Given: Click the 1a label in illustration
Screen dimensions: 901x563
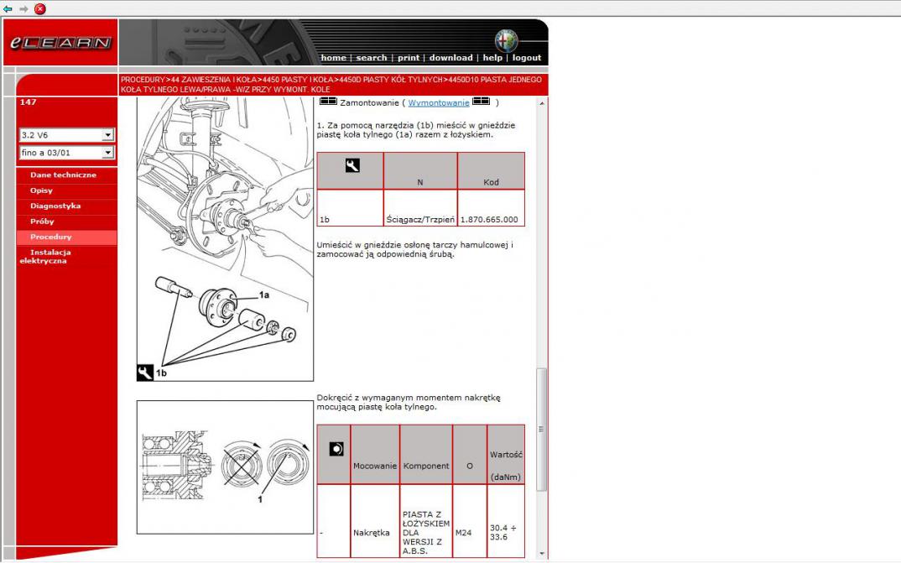Looking at the screenshot, I should (263, 295).
